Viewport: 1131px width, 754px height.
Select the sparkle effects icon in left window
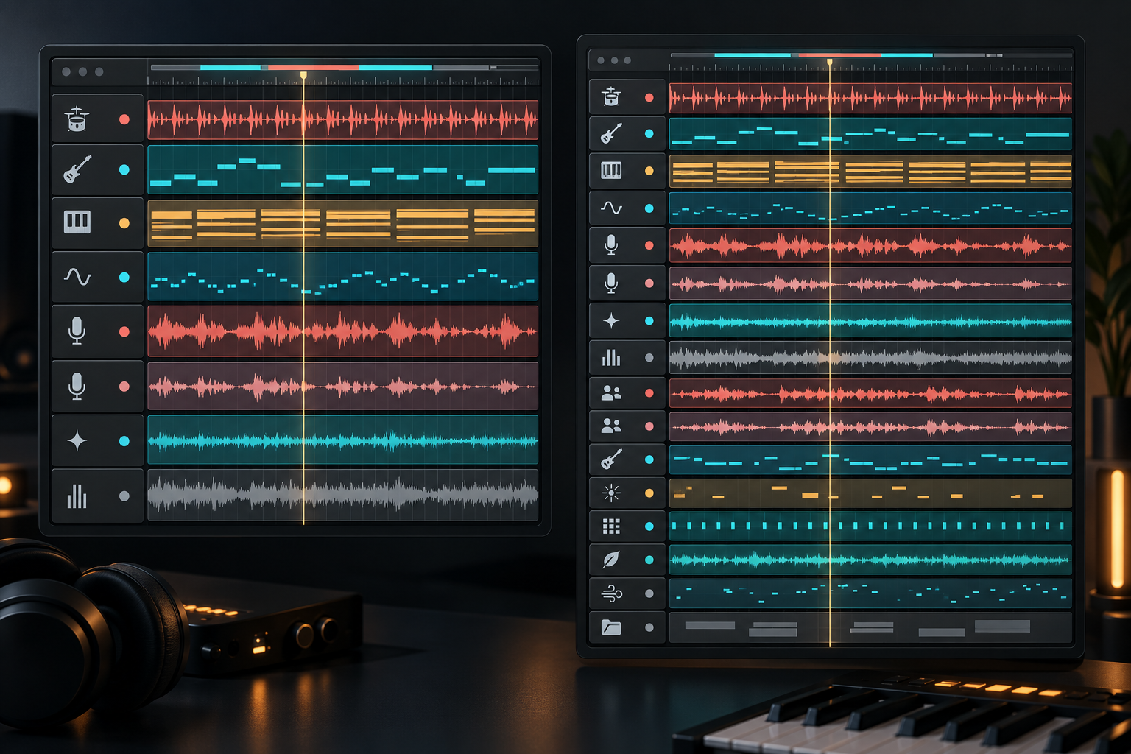(x=77, y=441)
